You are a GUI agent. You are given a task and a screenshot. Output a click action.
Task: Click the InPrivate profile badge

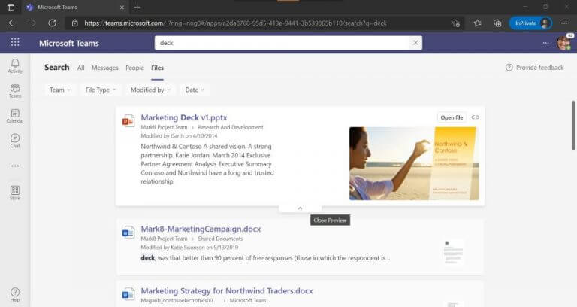click(530, 23)
